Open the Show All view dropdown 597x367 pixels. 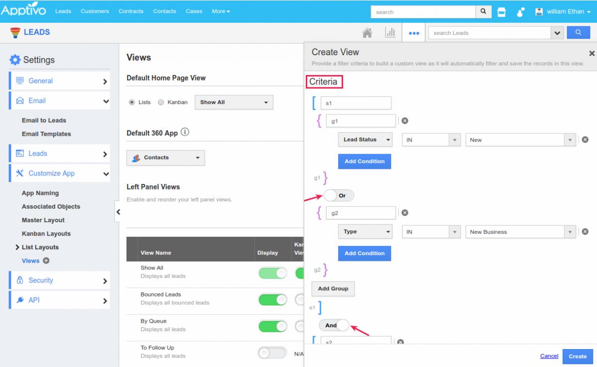[234, 102]
